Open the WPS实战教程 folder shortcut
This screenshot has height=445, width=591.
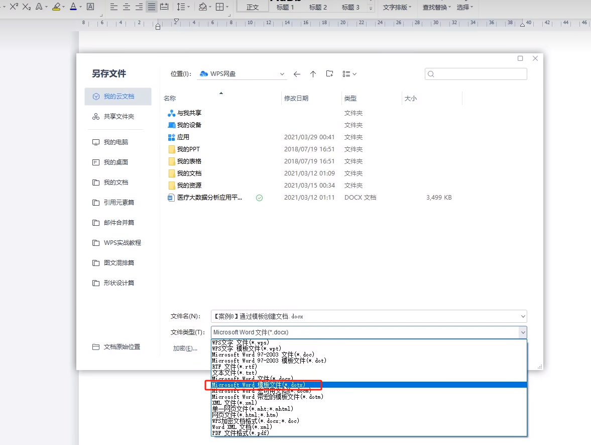pyautogui.click(x=118, y=243)
